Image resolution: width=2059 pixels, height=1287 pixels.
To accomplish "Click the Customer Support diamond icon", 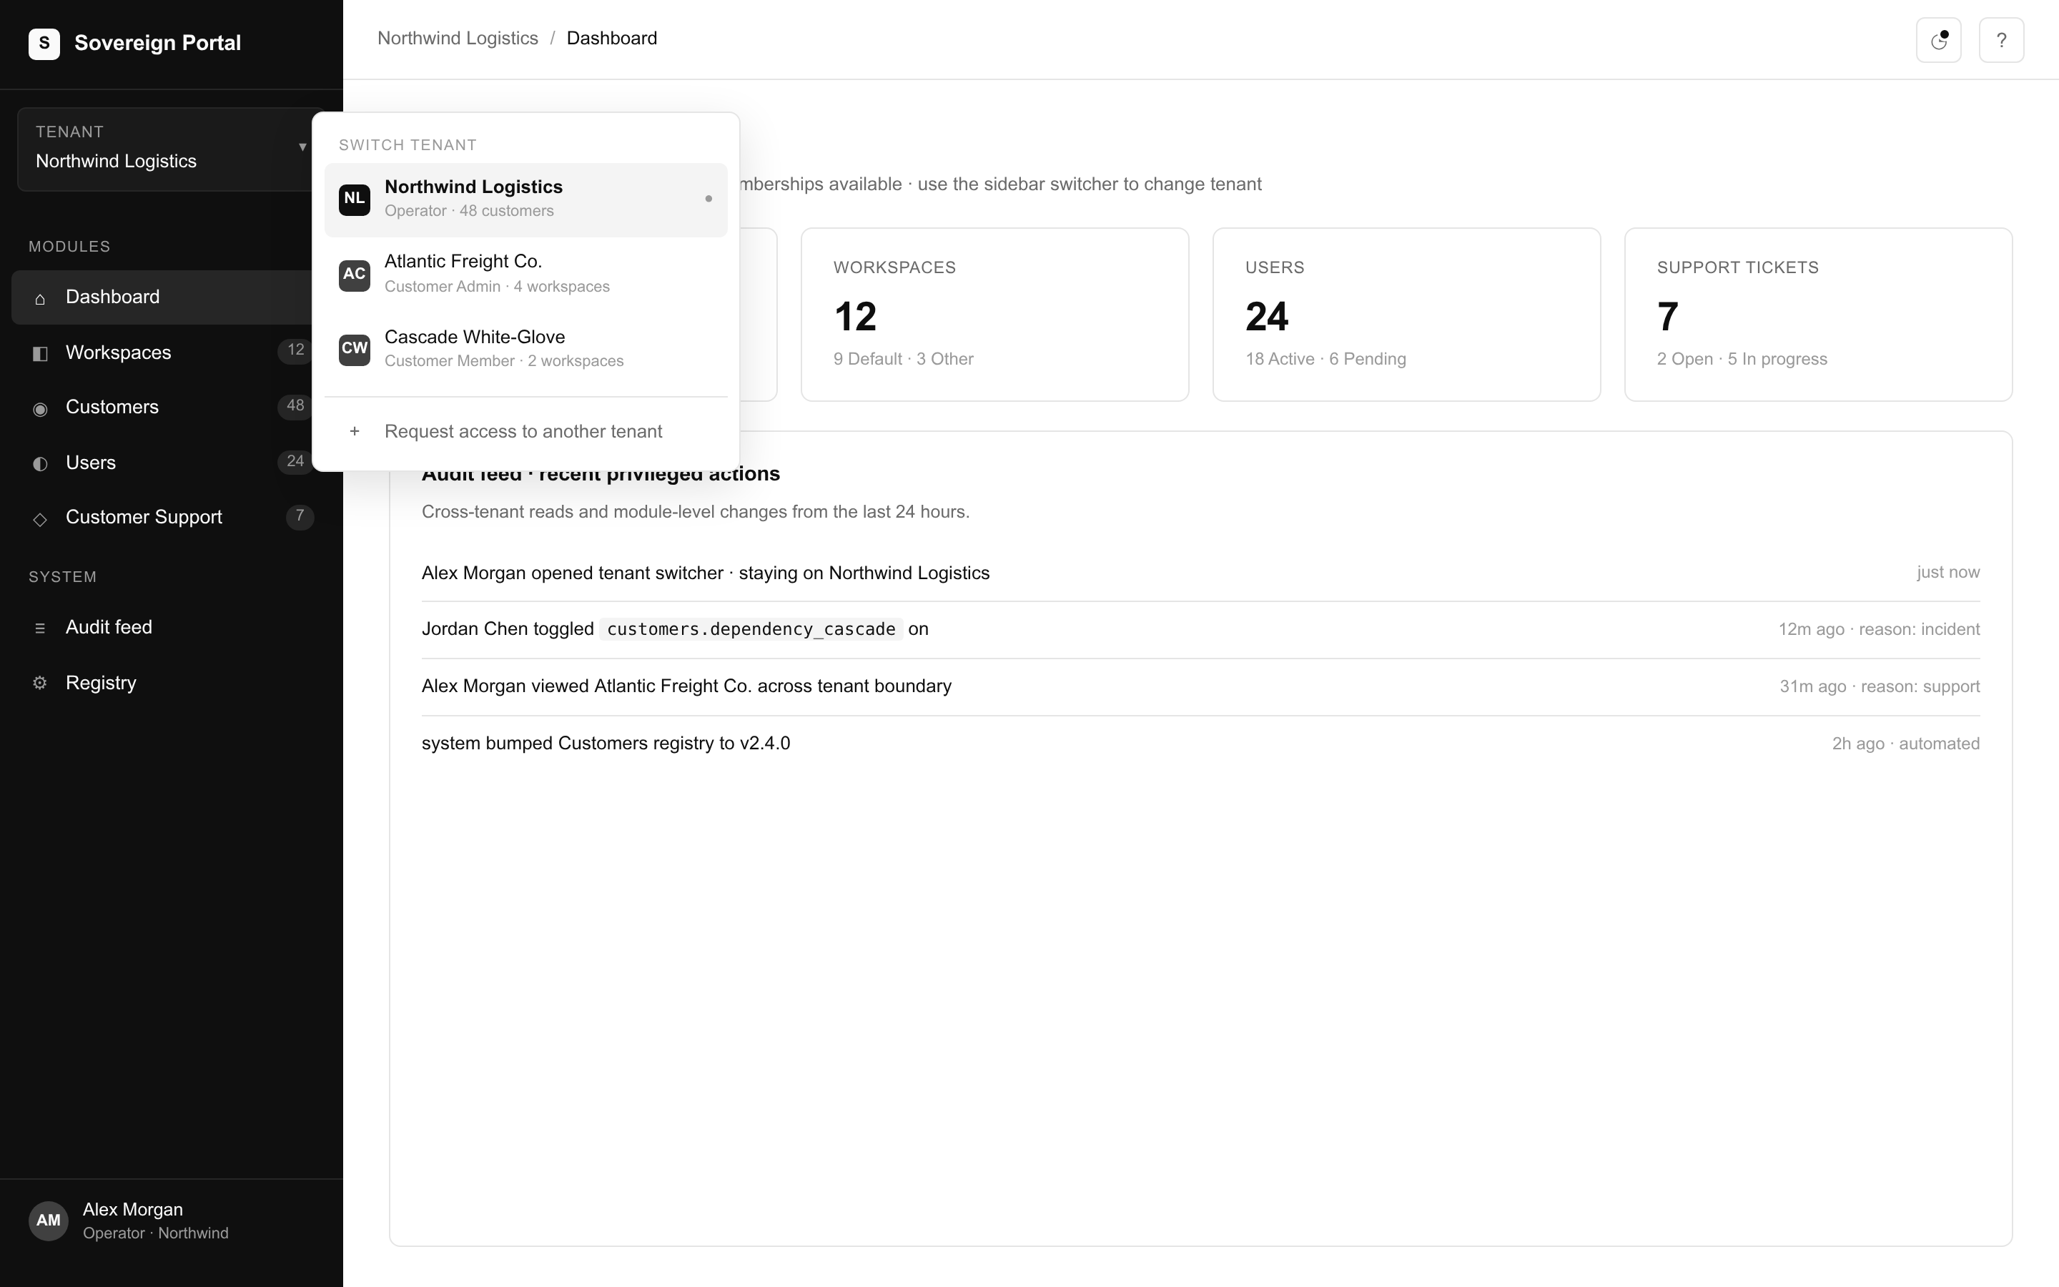I will (40, 518).
